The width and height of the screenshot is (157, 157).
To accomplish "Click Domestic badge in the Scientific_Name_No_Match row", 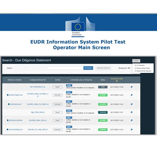I will tap(58, 104).
